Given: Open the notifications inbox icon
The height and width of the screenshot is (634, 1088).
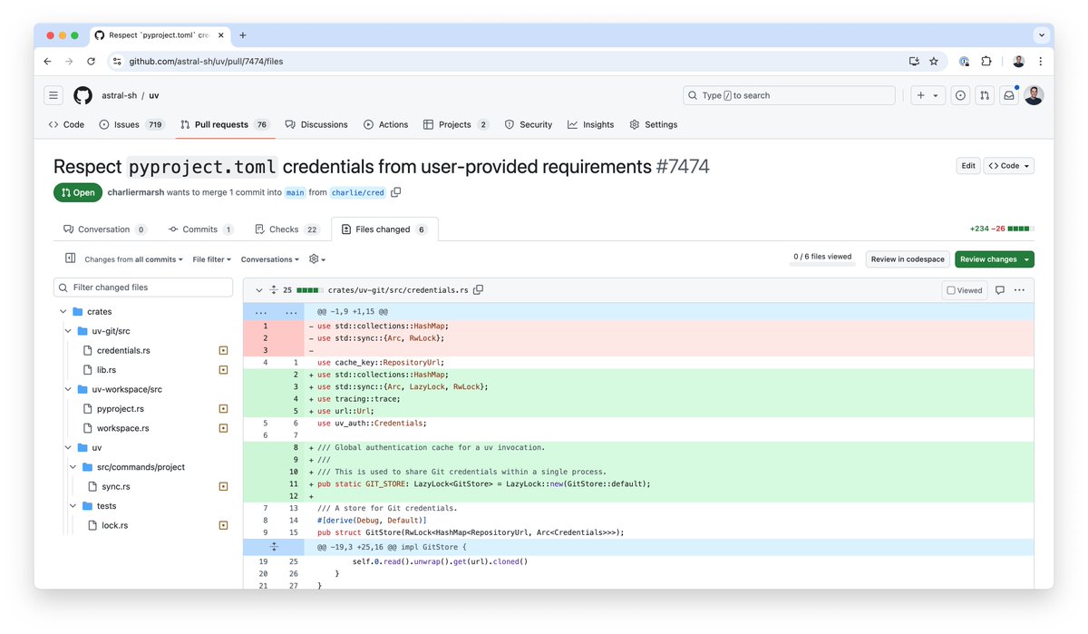Looking at the screenshot, I should point(1008,95).
